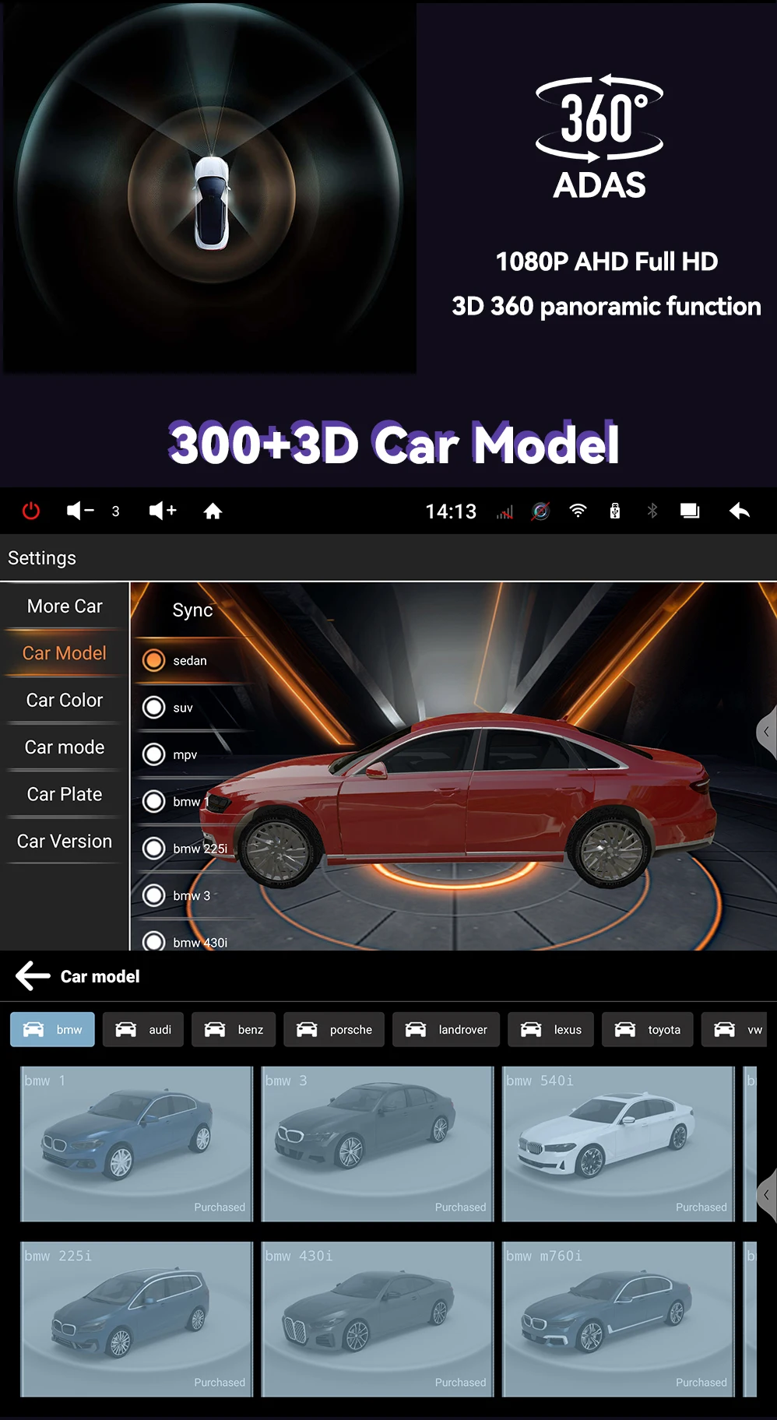The height and width of the screenshot is (1420, 777).
Task: Open recent apps windows icon
Action: [x=690, y=511]
